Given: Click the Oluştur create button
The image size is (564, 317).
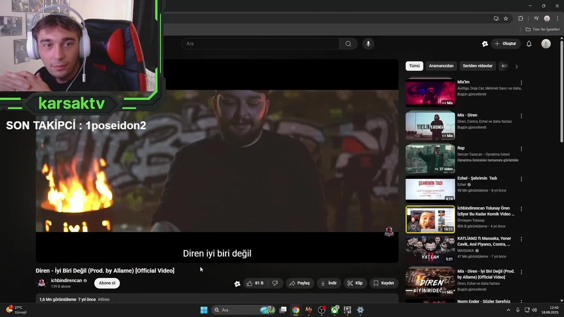Looking at the screenshot, I should pos(505,44).
